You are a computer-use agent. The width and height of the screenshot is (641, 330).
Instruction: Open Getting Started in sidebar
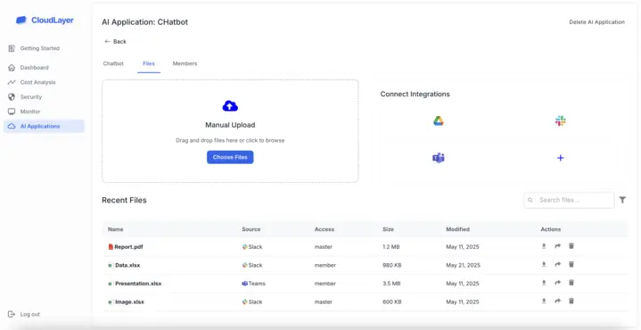pyautogui.click(x=34, y=48)
